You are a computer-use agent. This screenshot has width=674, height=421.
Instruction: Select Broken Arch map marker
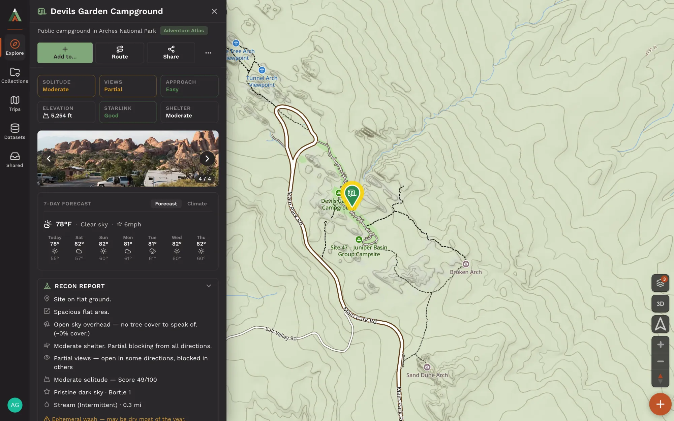tap(466, 264)
